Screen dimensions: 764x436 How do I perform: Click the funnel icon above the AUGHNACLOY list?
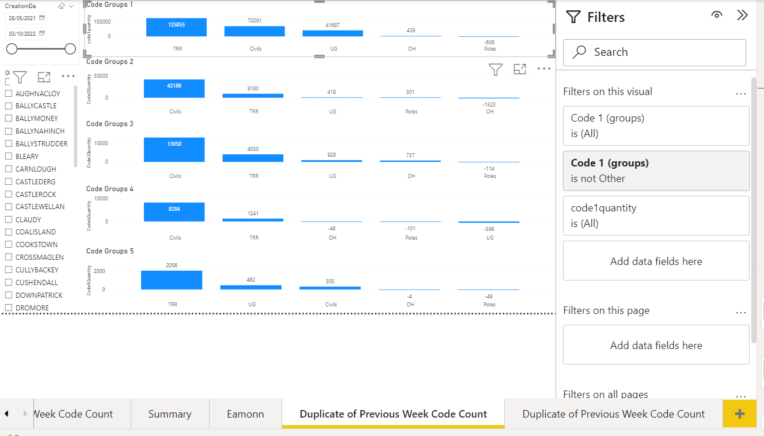[x=20, y=77]
